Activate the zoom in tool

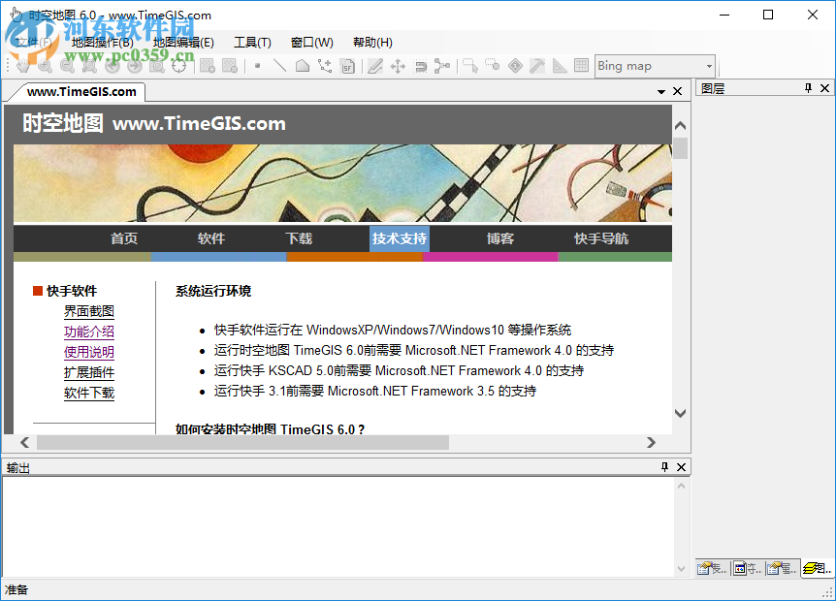[45, 66]
